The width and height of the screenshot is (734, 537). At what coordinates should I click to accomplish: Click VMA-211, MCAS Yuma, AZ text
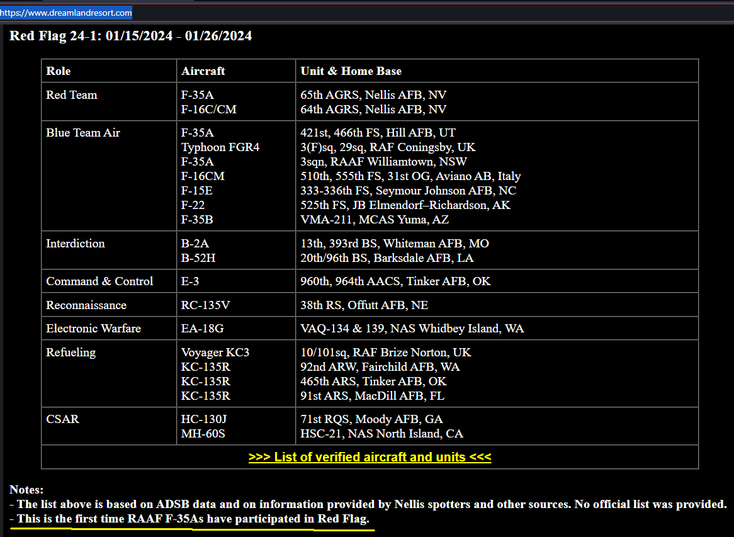[x=375, y=220]
